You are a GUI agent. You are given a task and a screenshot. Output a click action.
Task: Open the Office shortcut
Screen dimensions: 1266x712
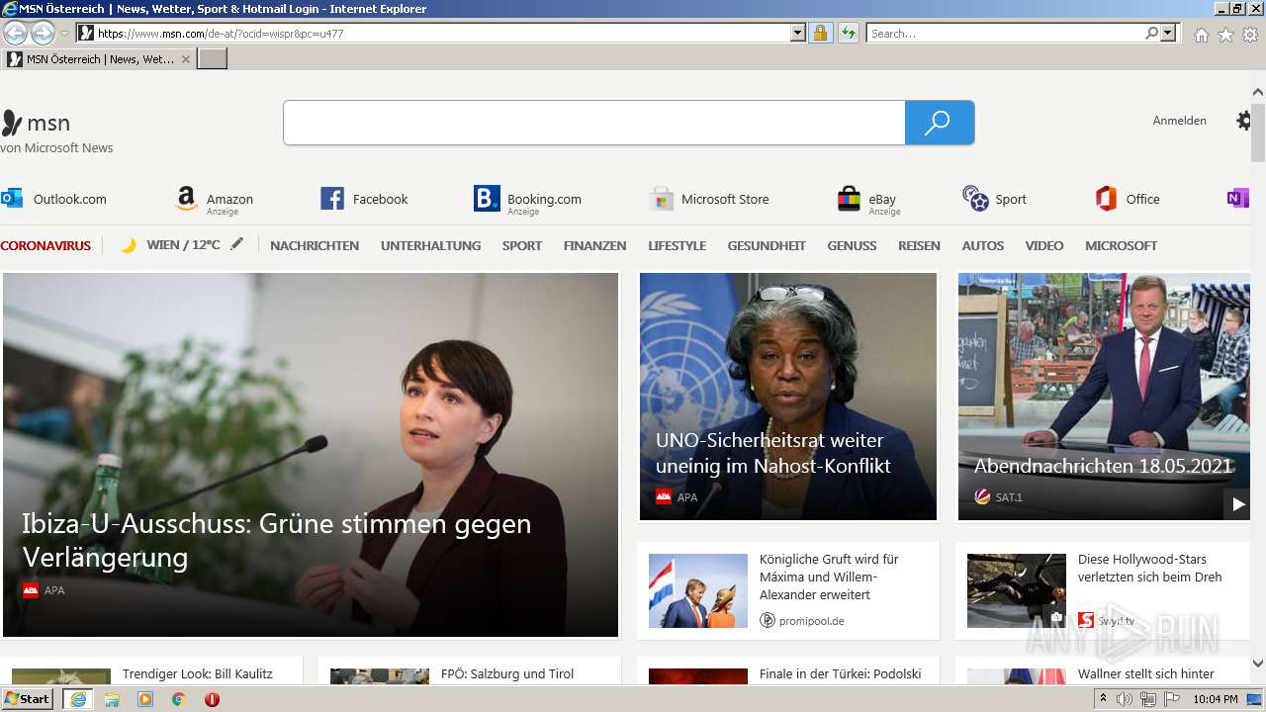point(1128,199)
